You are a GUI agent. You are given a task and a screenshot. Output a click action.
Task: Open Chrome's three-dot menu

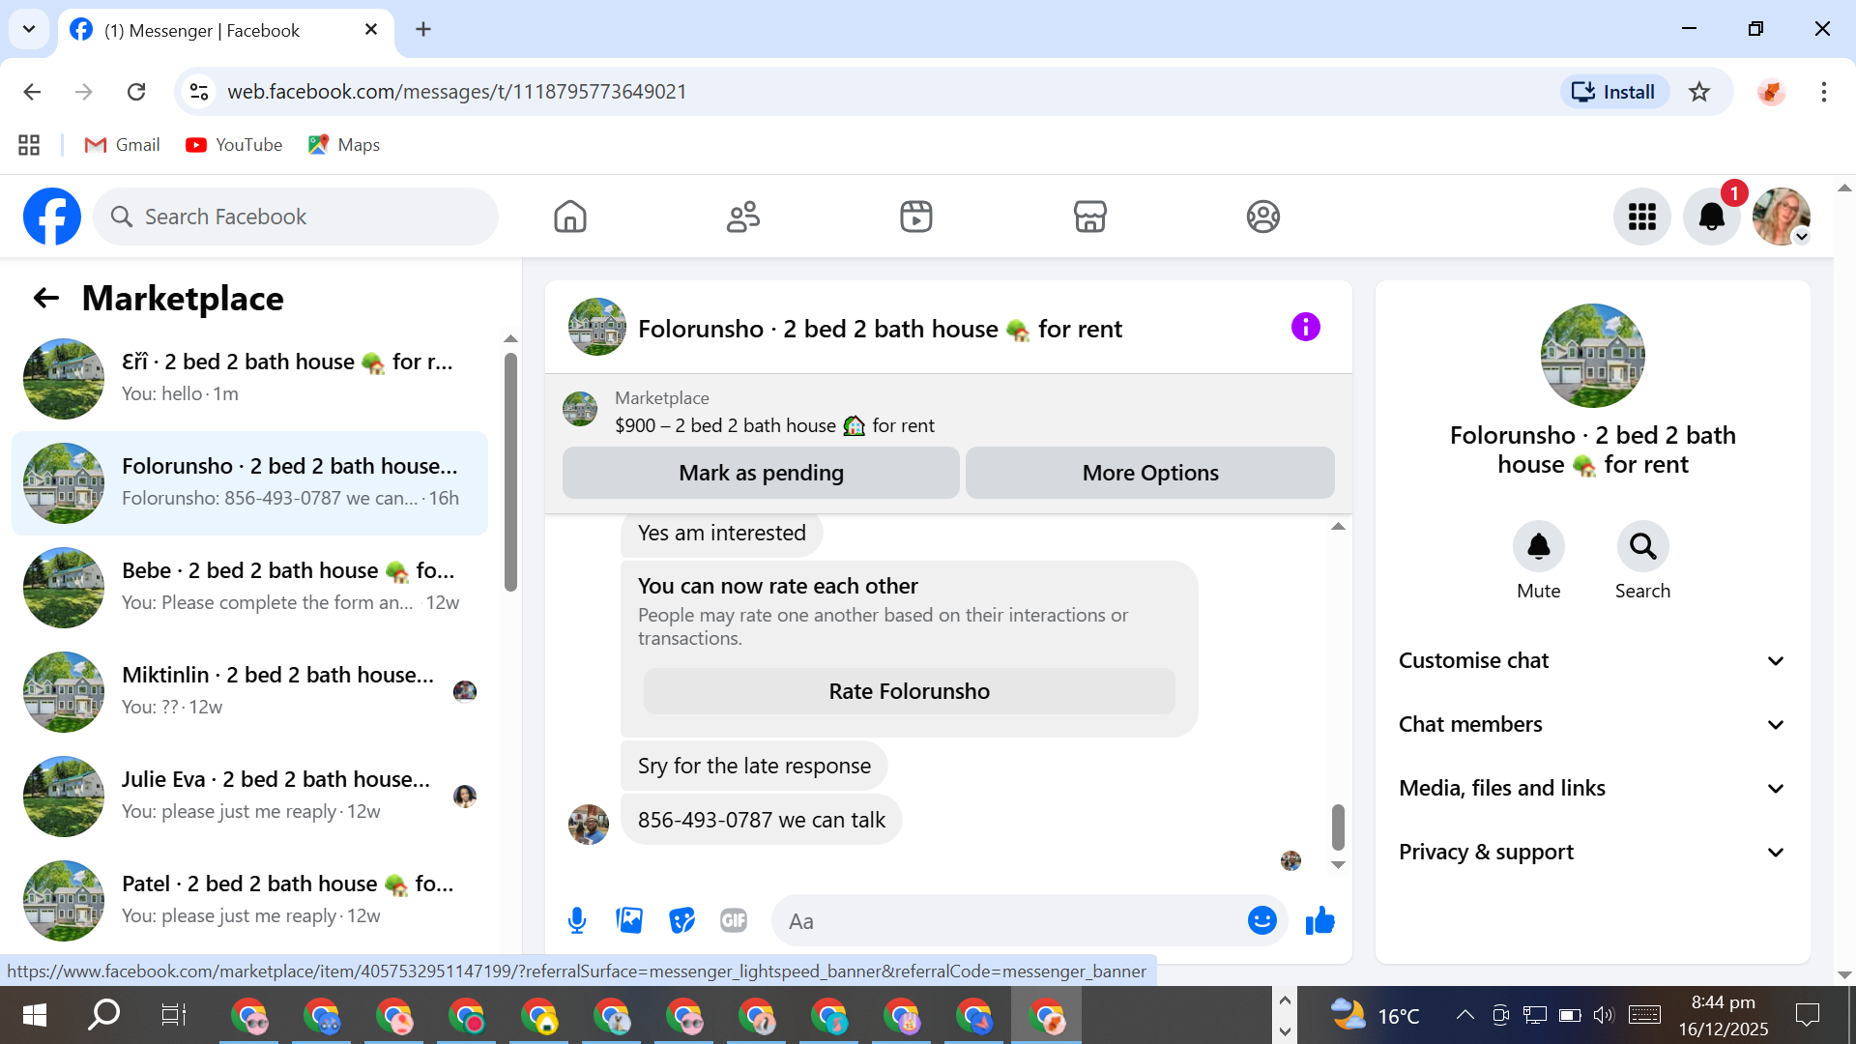(x=1824, y=92)
